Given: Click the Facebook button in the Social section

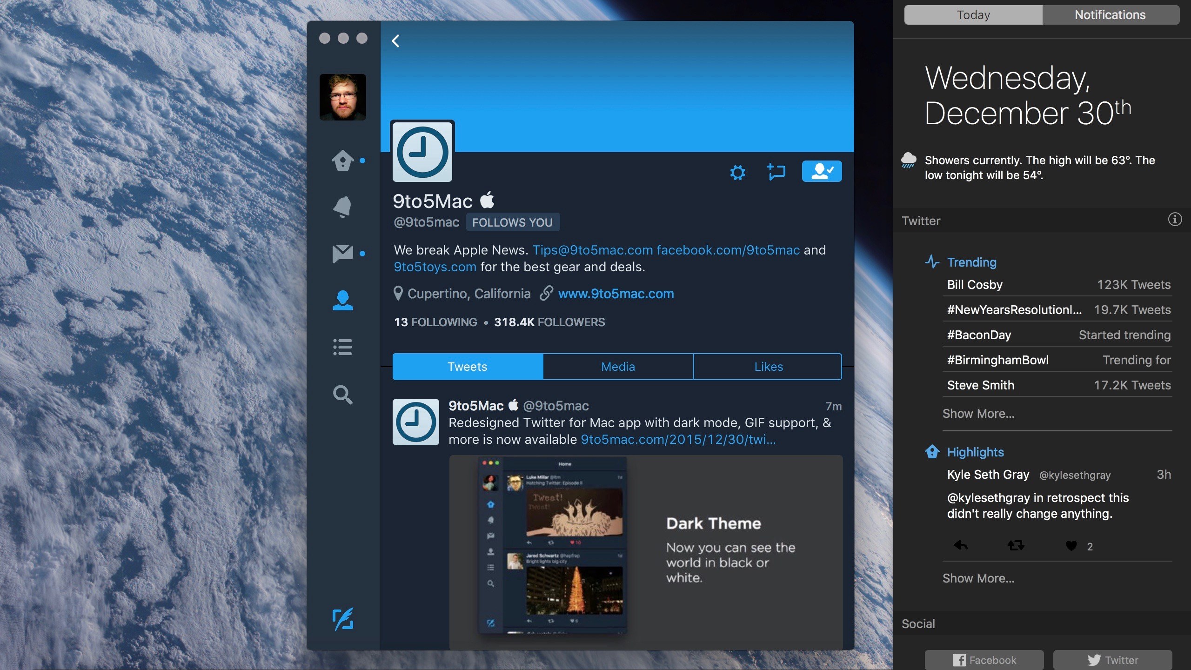Looking at the screenshot, I should (x=984, y=660).
